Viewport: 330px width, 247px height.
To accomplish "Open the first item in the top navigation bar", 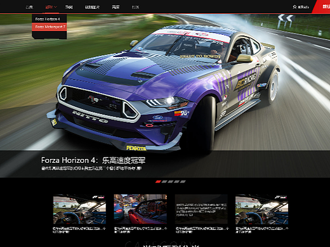I will point(29,7).
